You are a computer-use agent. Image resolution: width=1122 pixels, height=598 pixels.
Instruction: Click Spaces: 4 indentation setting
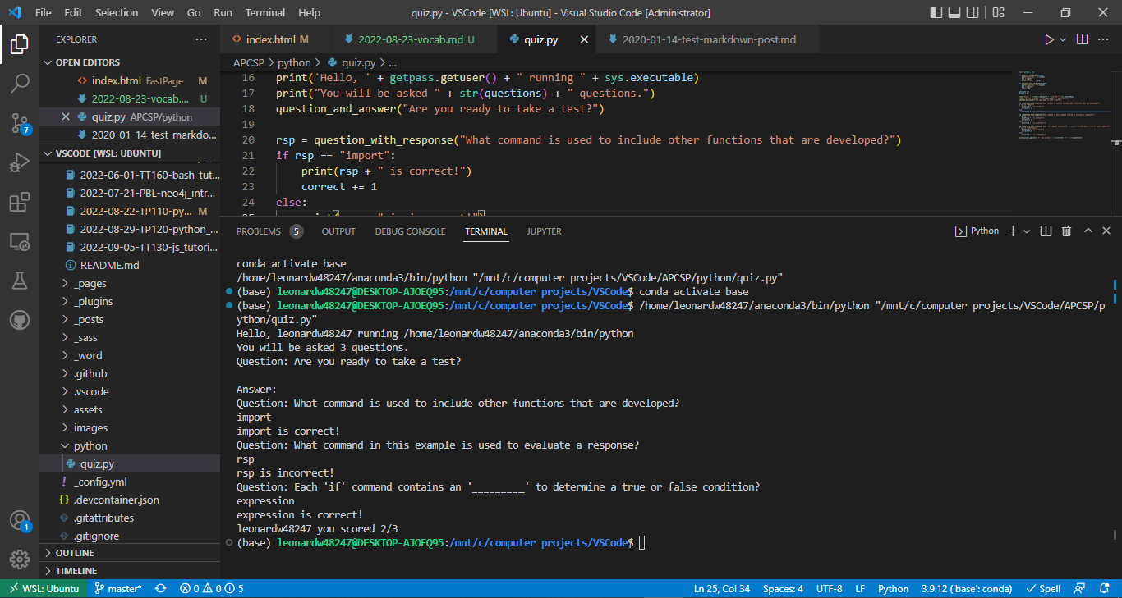click(x=783, y=588)
